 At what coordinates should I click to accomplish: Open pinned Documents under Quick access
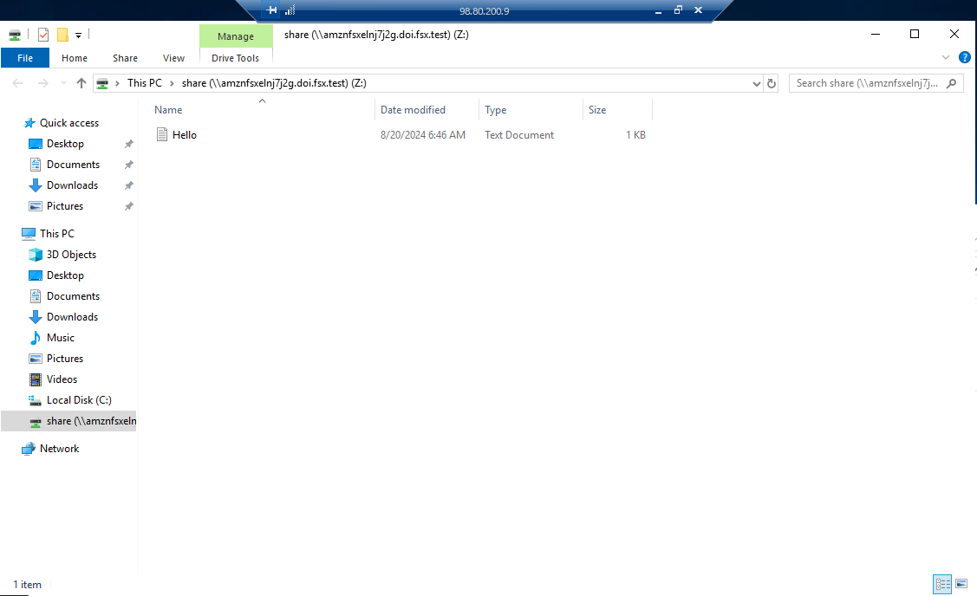(73, 165)
